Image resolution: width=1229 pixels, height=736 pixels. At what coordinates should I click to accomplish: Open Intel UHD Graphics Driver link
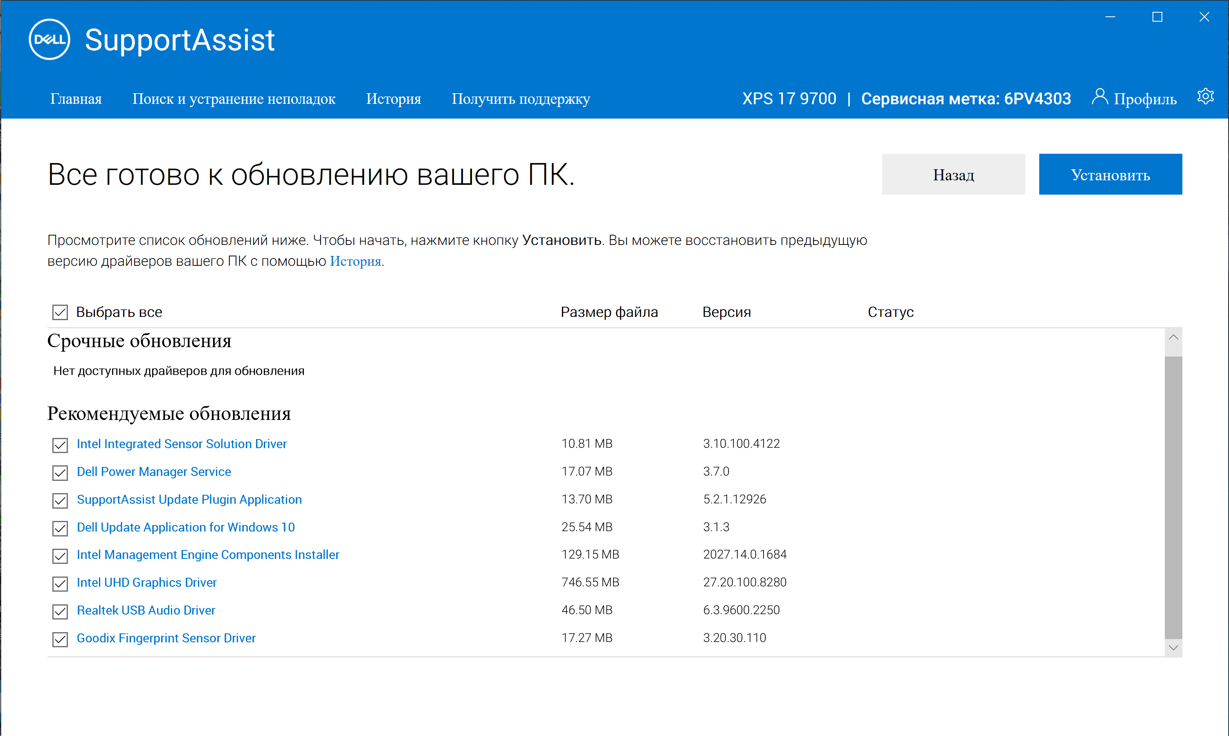tap(146, 582)
